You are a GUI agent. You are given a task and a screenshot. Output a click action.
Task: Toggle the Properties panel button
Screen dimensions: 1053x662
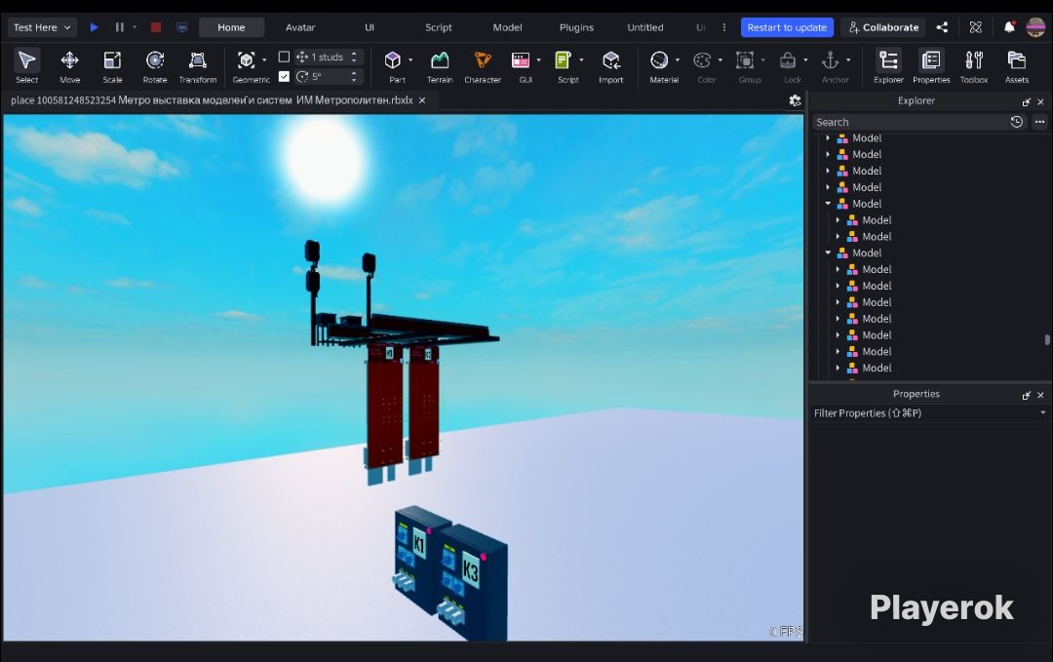931,65
